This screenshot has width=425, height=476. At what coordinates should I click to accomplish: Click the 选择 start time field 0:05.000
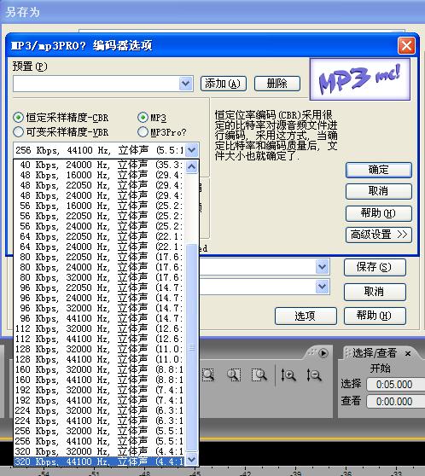[395, 385]
